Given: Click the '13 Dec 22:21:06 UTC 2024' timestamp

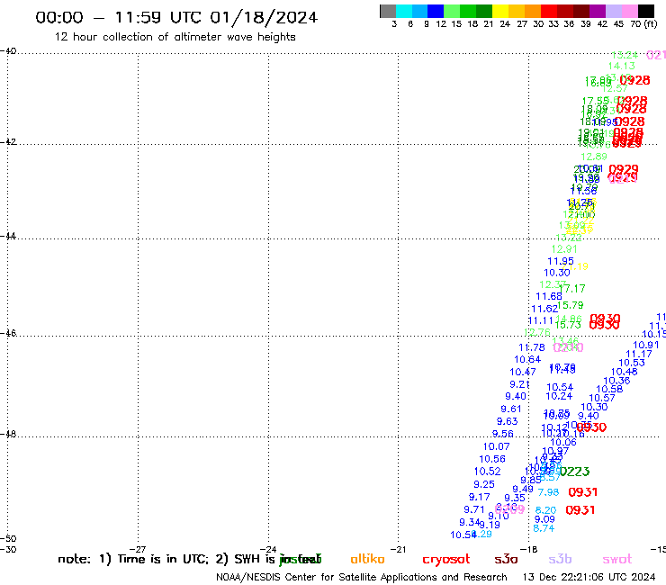Looking at the screenshot, I should (589, 577).
